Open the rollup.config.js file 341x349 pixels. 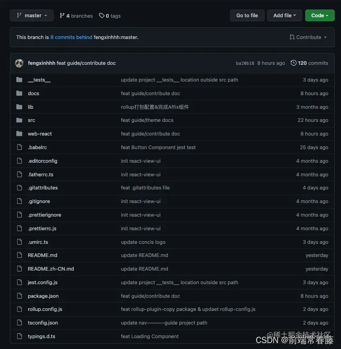click(45, 309)
